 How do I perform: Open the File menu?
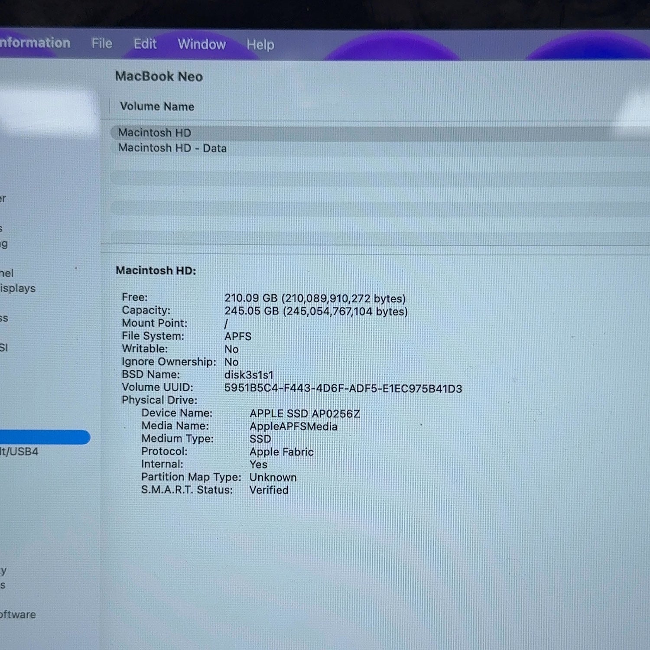tap(102, 43)
